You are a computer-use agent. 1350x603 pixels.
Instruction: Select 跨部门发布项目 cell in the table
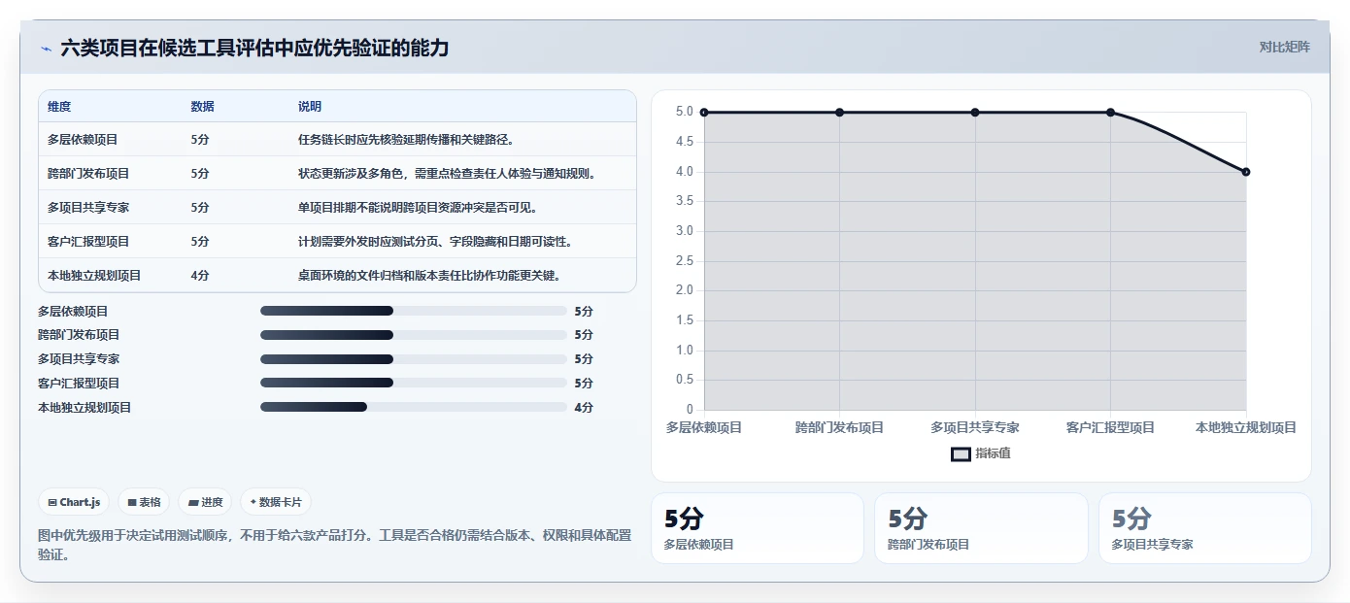point(88,174)
